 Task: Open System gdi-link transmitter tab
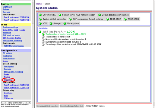coord(53,19)
